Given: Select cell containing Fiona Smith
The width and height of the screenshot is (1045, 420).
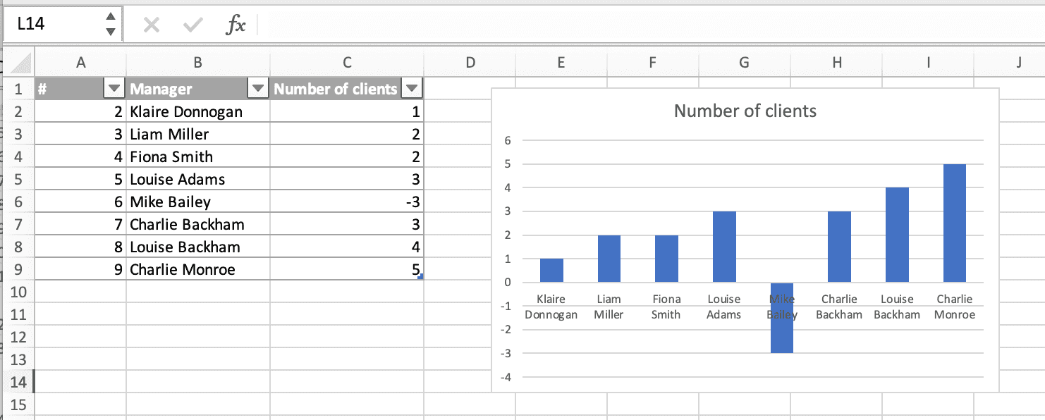Looking at the screenshot, I should tap(197, 156).
